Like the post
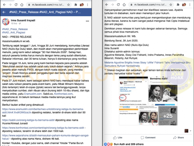Screen dimensions: 194x146 click(x=118, y=138)
